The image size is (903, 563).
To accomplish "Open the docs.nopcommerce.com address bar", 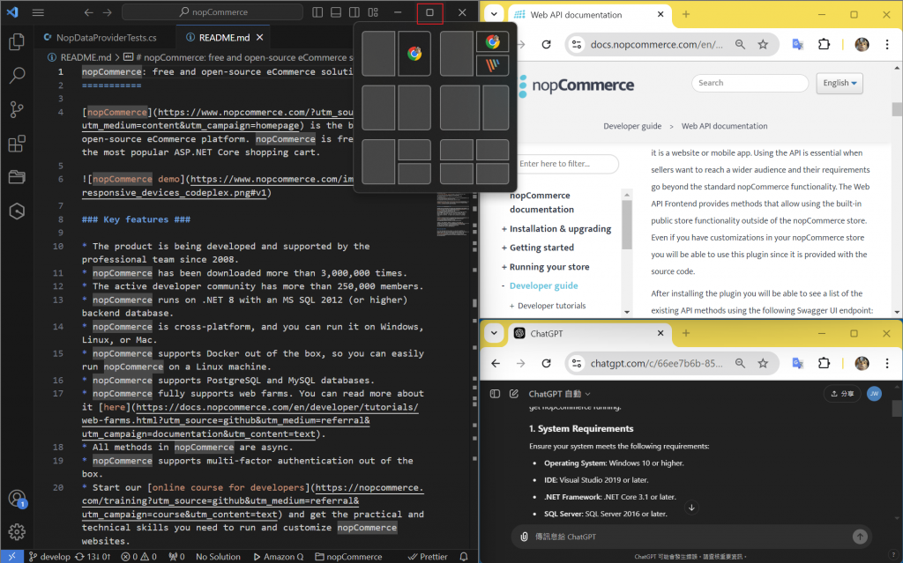I will (x=656, y=44).
